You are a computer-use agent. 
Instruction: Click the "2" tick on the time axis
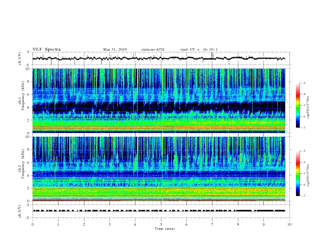(84, 224)
